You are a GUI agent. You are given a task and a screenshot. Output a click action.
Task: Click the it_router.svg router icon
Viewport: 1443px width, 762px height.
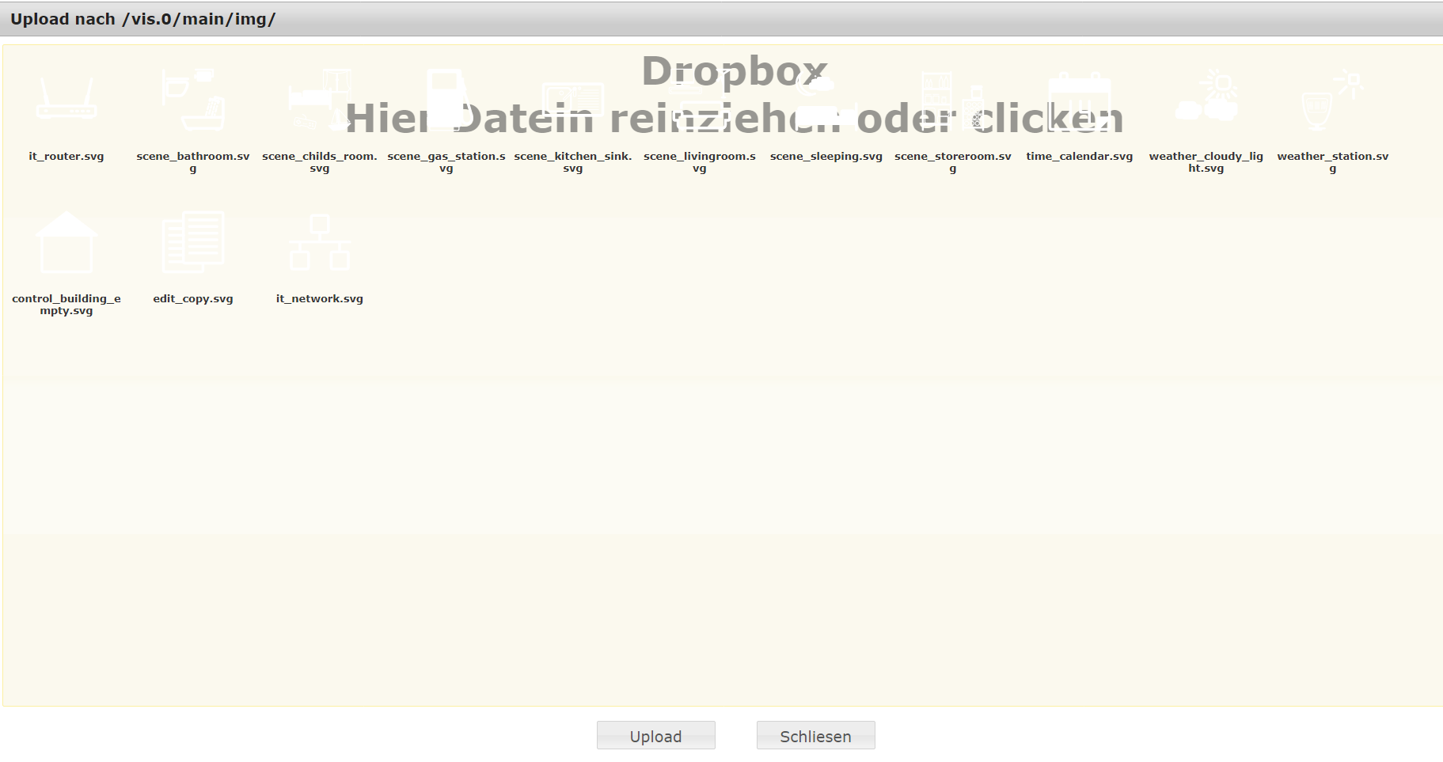point(66,100)
